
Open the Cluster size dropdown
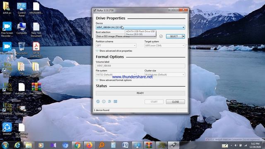[x=165, y=74]
